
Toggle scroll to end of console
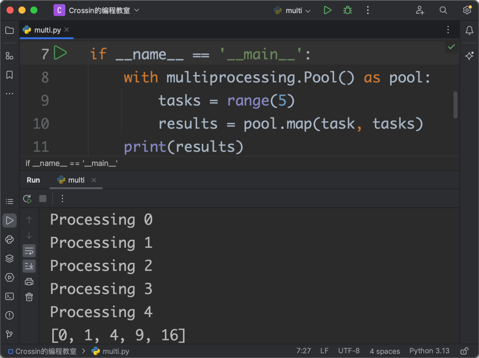coord(29,266)
